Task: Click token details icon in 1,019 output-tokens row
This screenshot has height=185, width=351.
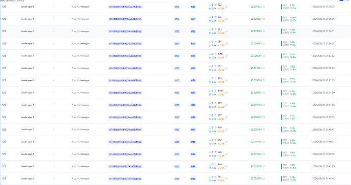Action: coord(226,92)
